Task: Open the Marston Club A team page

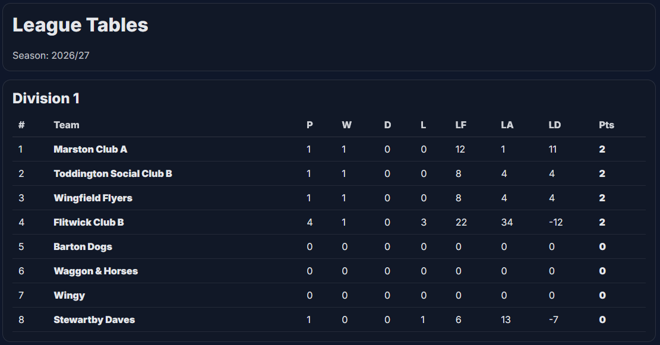Action: (x=90, y=149)
